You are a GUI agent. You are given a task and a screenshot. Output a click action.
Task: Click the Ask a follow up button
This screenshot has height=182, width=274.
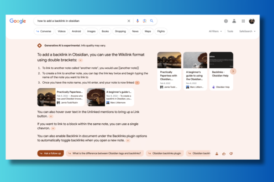pyautogui.click(x=51, y=153)
